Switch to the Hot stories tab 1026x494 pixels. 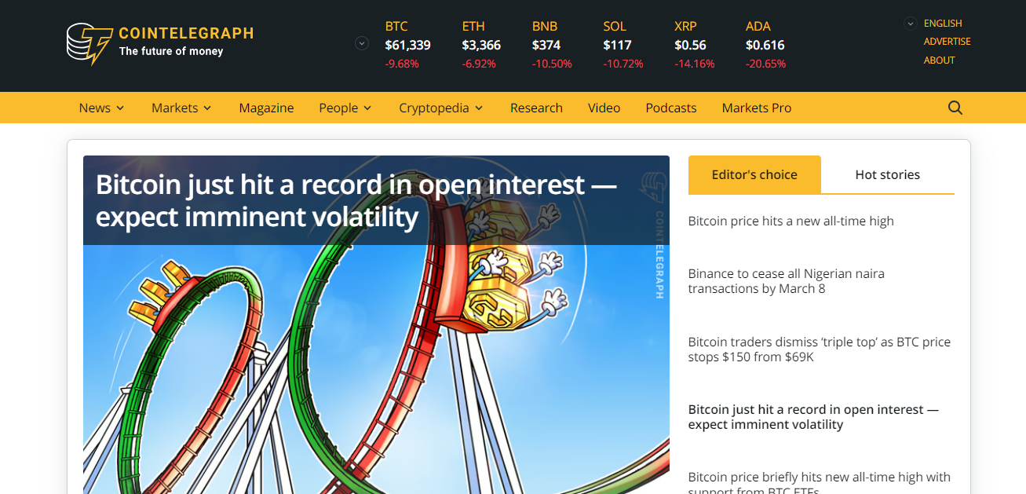[887, 174]
